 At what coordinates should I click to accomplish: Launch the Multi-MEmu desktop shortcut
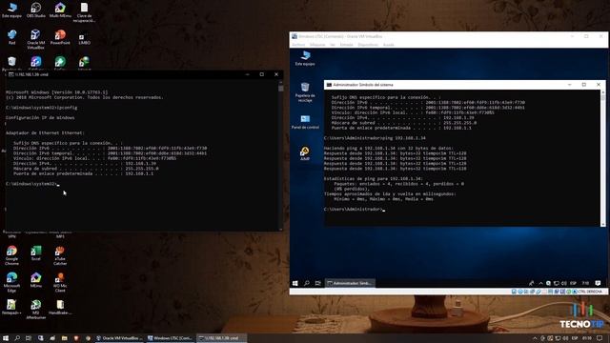(60, 10)
